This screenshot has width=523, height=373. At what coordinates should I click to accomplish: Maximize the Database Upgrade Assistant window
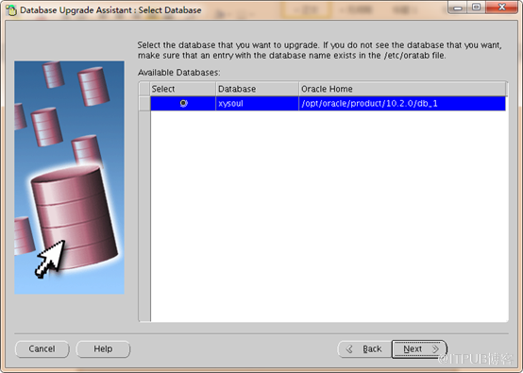pyautogui.click(x=477, y=7)
